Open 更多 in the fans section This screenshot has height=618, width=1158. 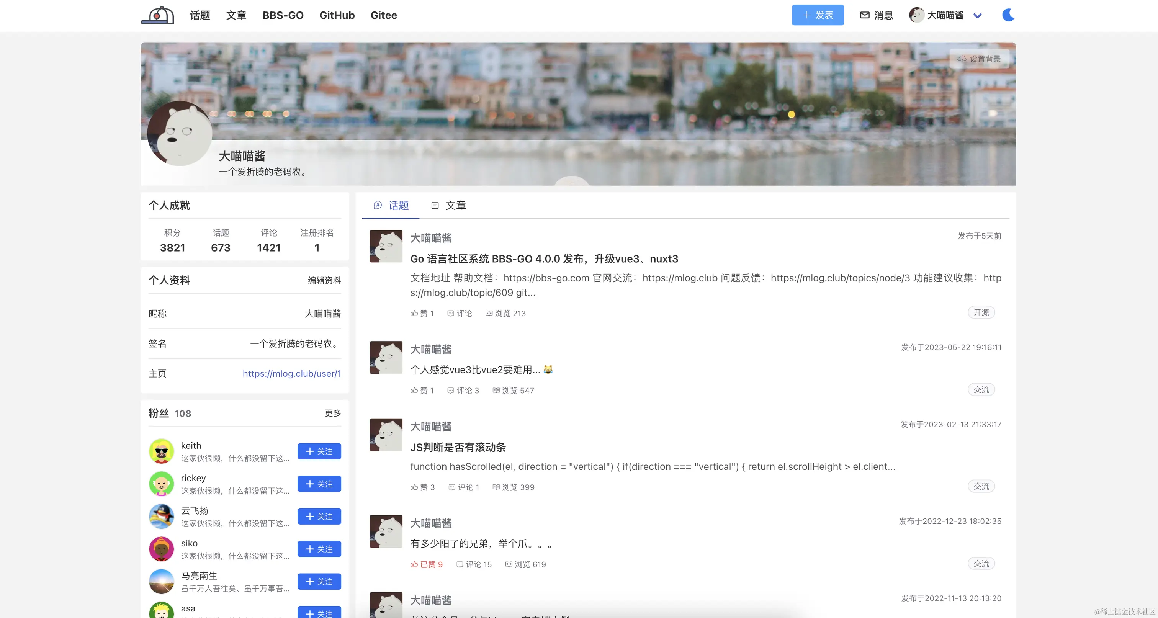(333, 413)
